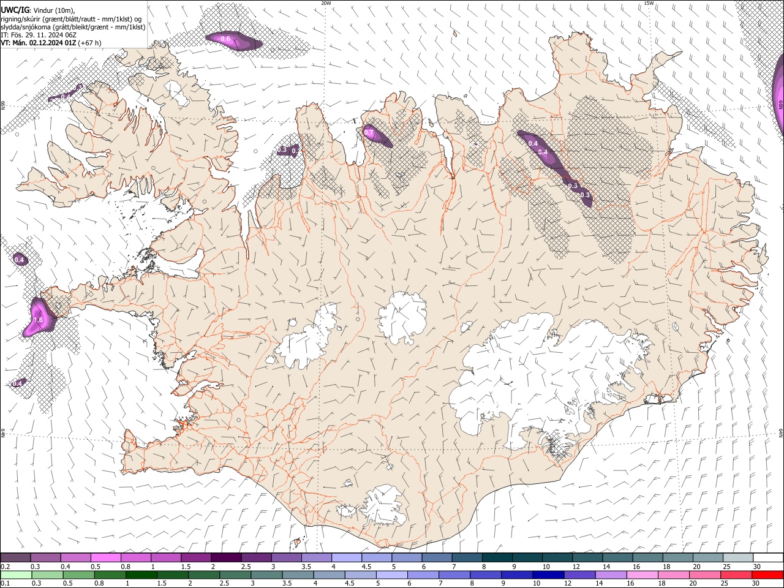Select the valid time line VT: Mán. 02.12.2024 01Z

[x=38, y=43]
